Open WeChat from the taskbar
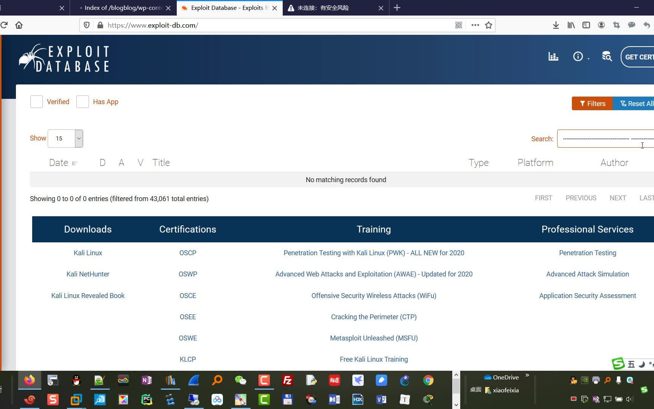This screenshot has width=654, height=409. pos(241,380)
